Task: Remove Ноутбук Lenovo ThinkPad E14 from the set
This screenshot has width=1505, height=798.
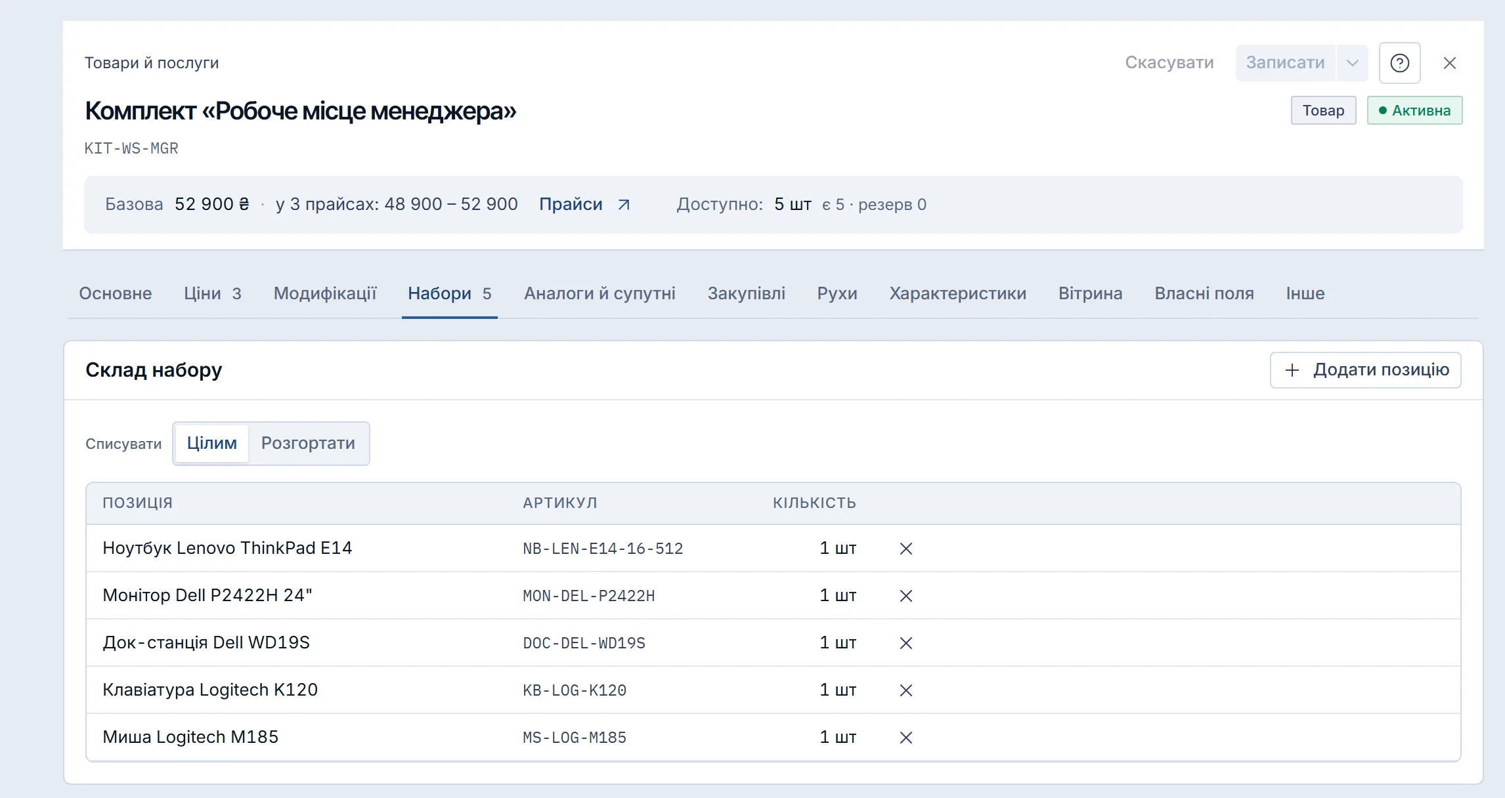Action: click(x=906, y=549)
